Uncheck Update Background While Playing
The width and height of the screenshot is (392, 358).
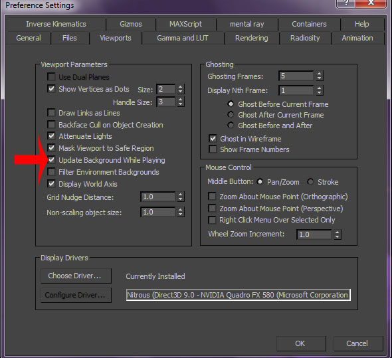click(x=51, y=160)
